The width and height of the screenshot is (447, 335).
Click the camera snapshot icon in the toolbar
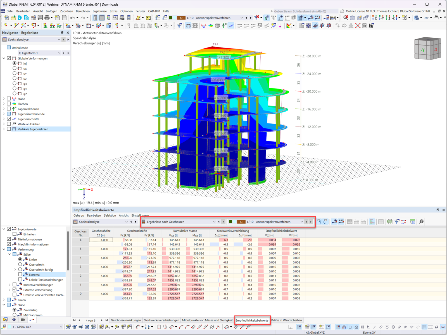[365, 26]
